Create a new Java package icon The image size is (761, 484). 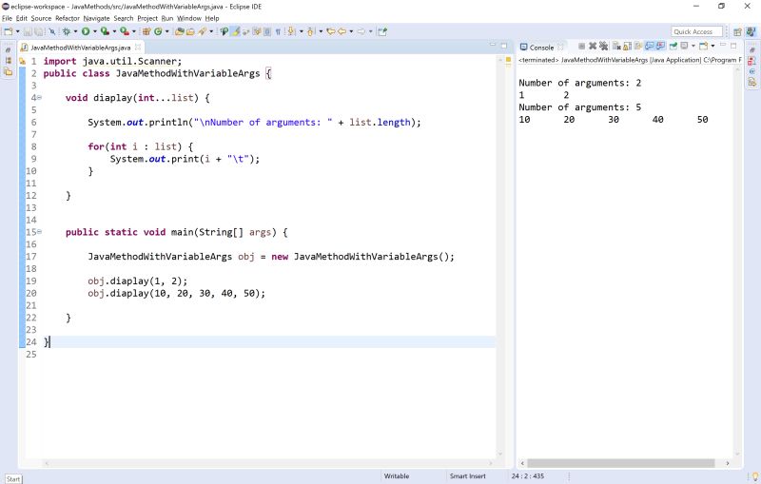click(146, 31)
